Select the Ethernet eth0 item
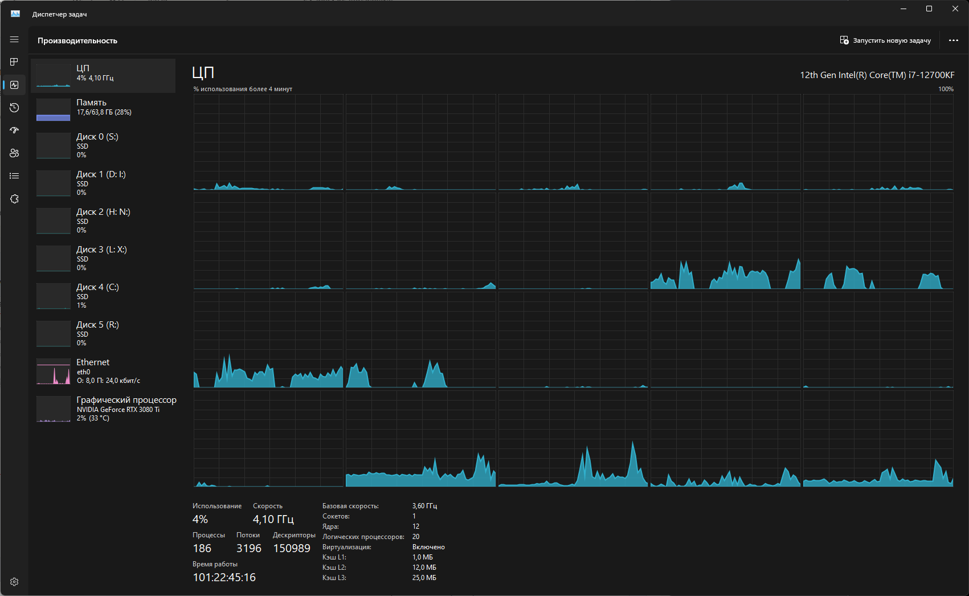 [x=103, y=371]
